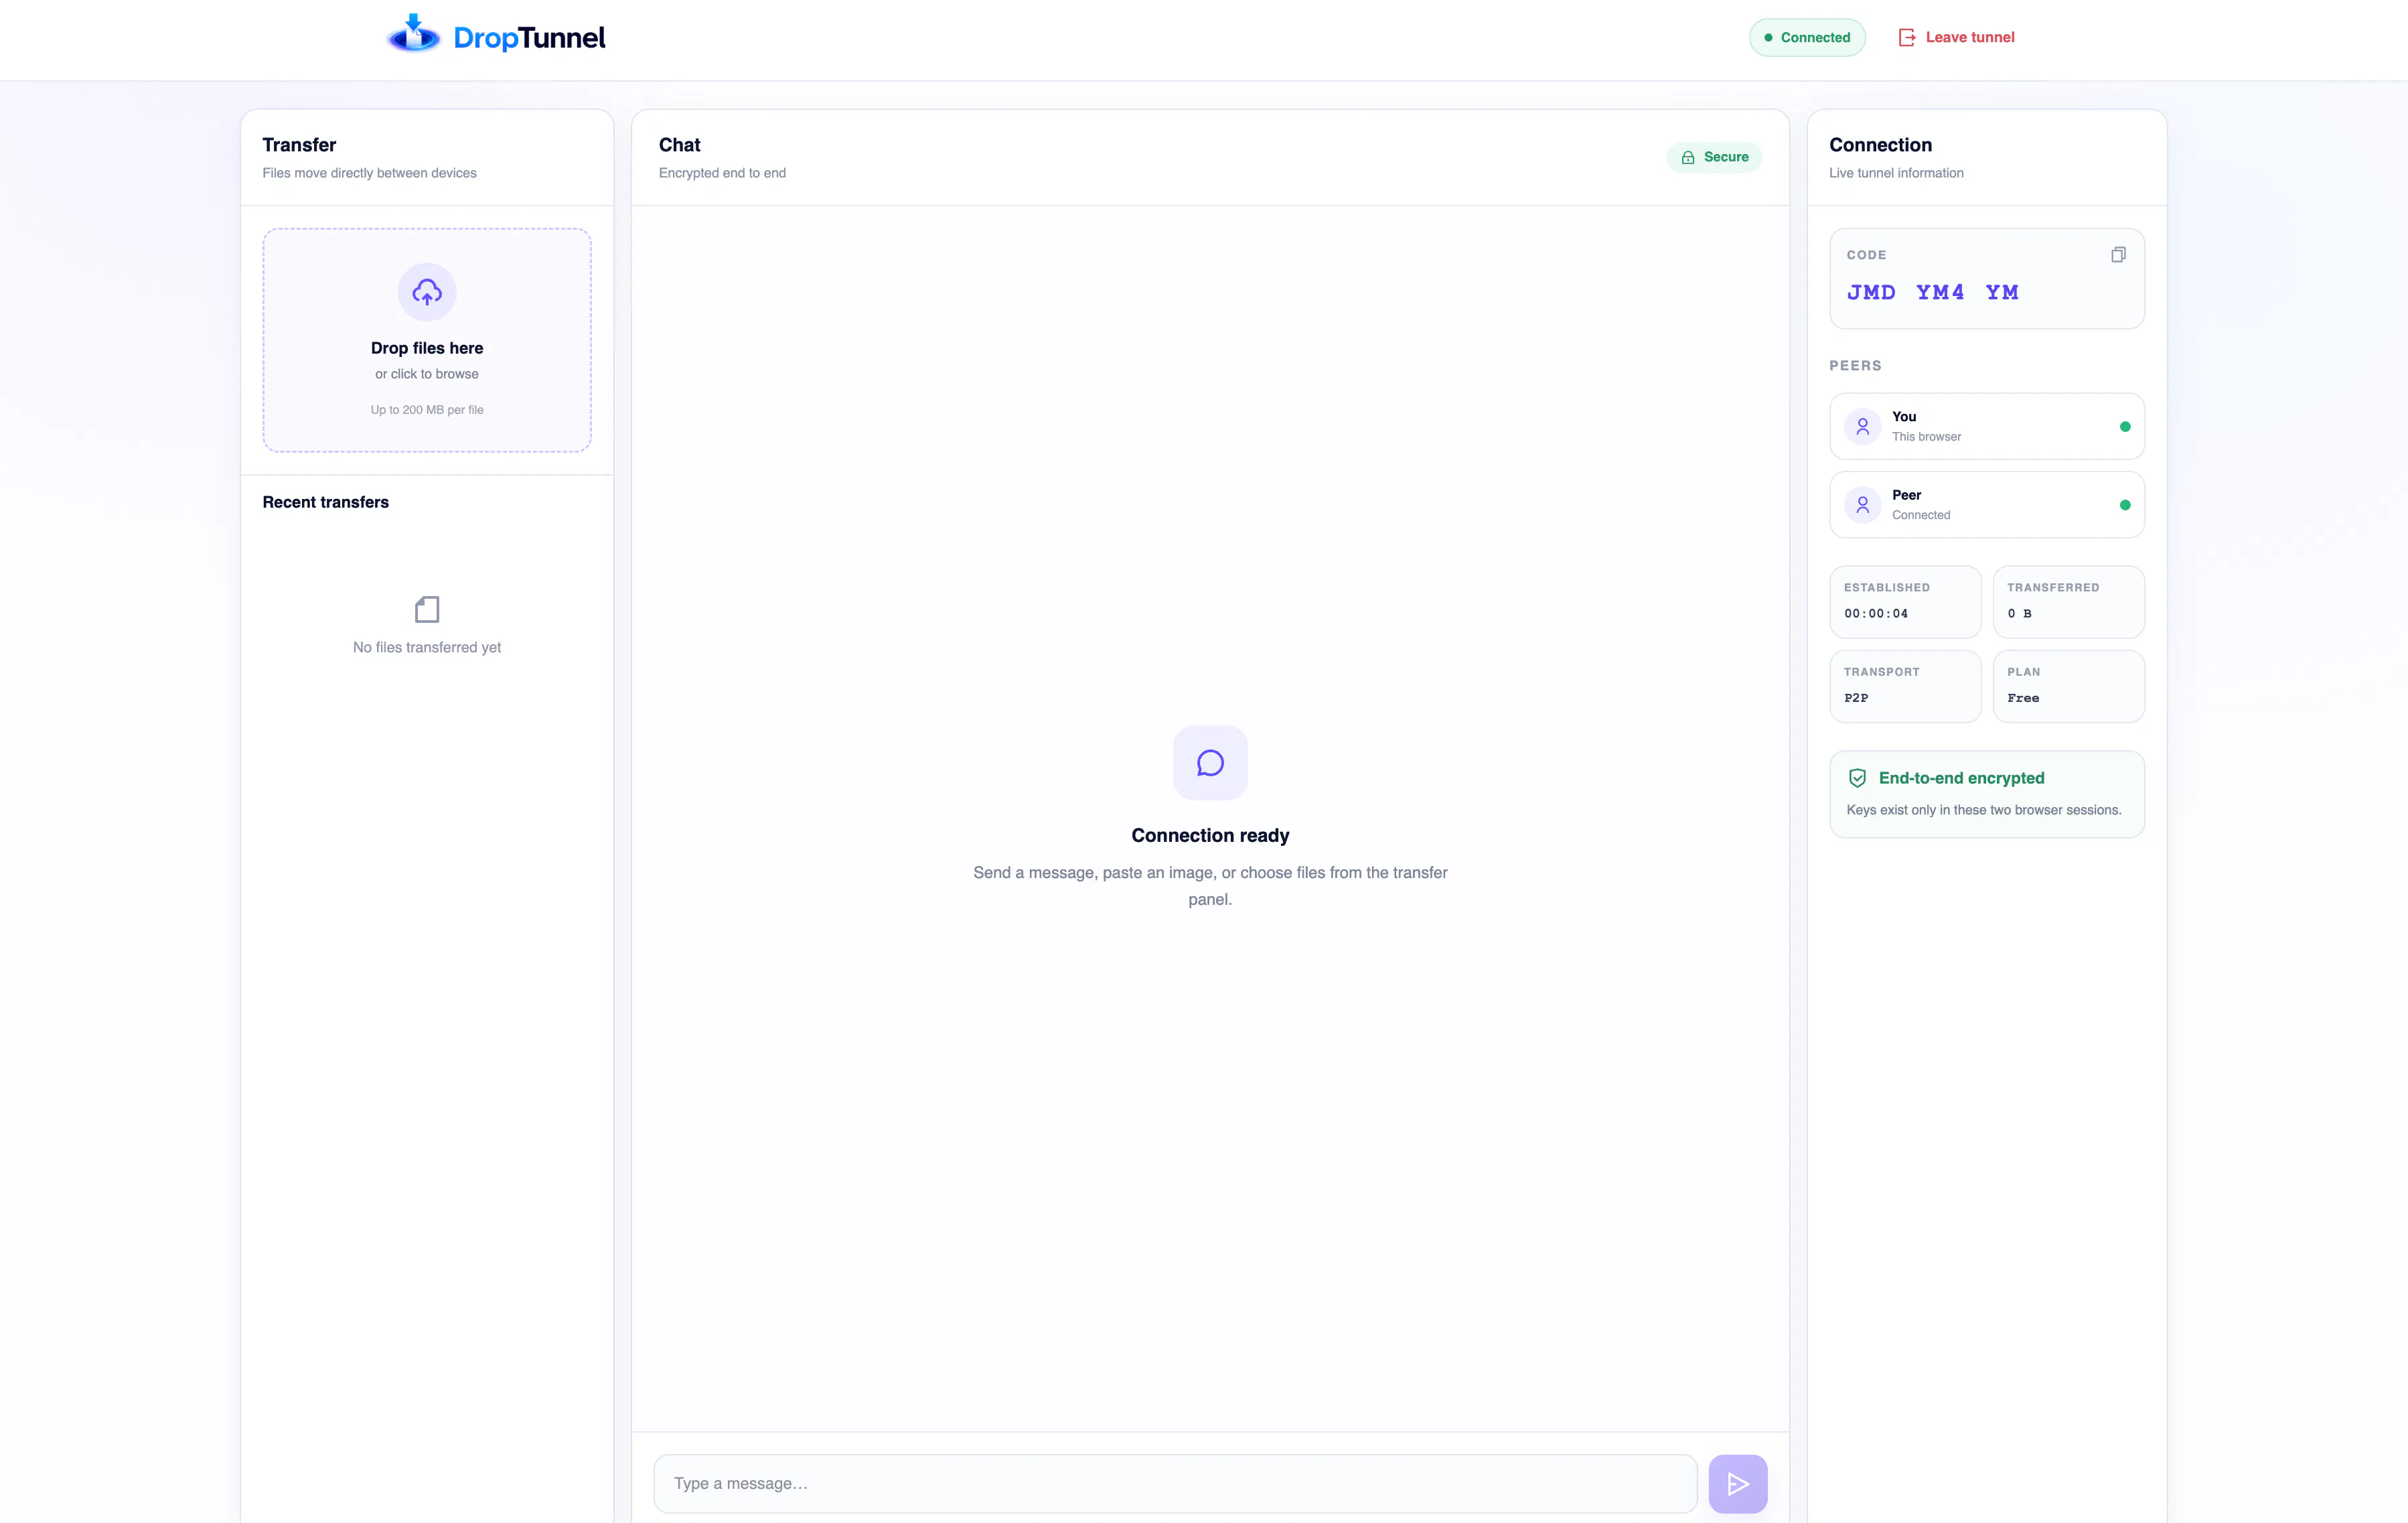Click the shield icon beside End-to-end encrypted
Screen dimensions: 2408x1523
[1857, 778]
